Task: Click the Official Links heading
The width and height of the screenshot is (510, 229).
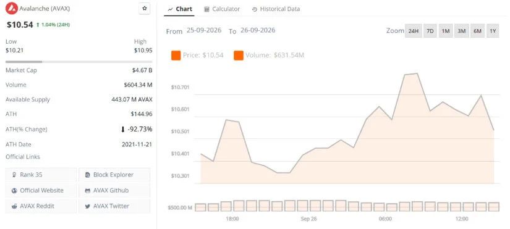Action: coord(22,157)
